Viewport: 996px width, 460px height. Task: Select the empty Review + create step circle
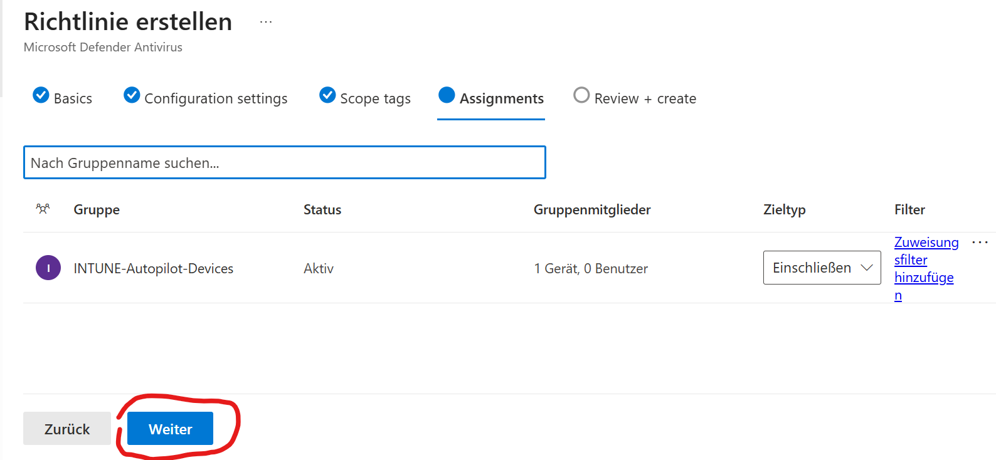(581, 95)
